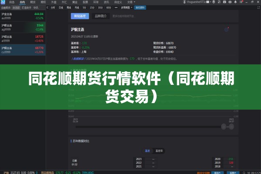Open the 期货 menu
Viewport: 261px width, 174px height.
(x=33, y=2)
